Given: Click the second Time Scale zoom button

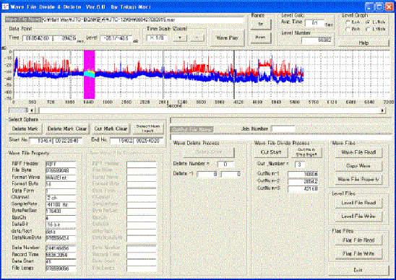Looking at the screenshot, I should click(197, 38).
